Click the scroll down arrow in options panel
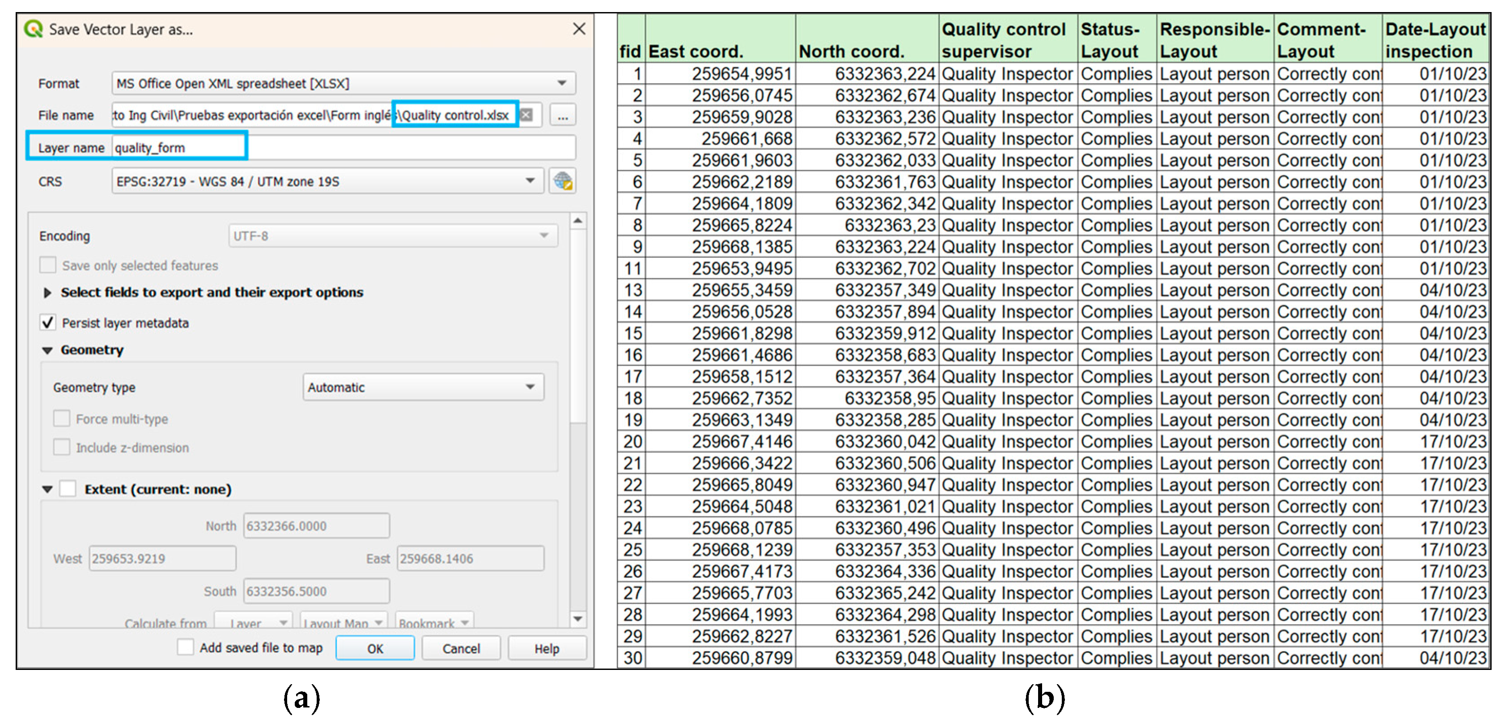The height and width of the screenshot is (724, 1501). [x=577, y=619]
